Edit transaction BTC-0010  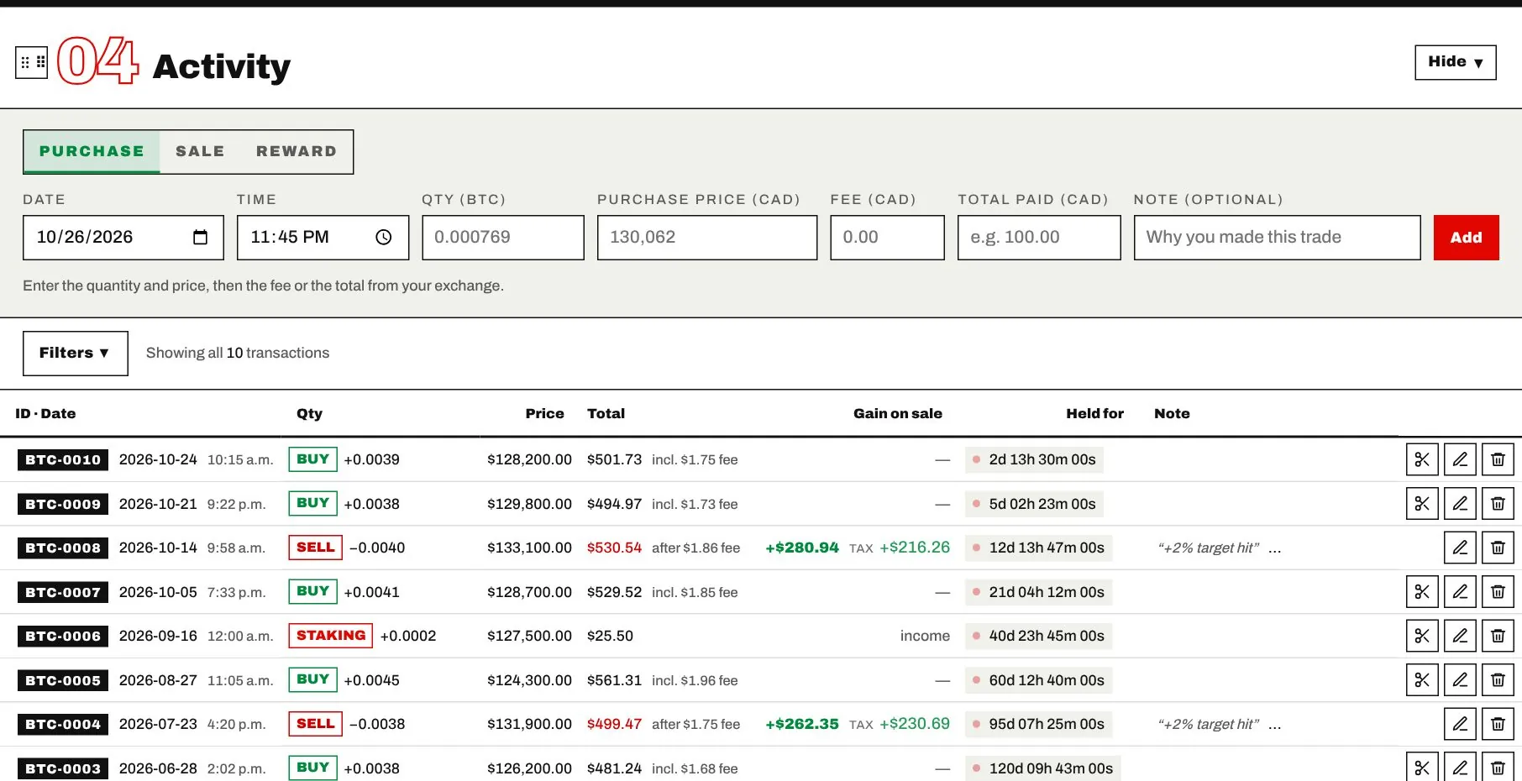[1460, 459]
